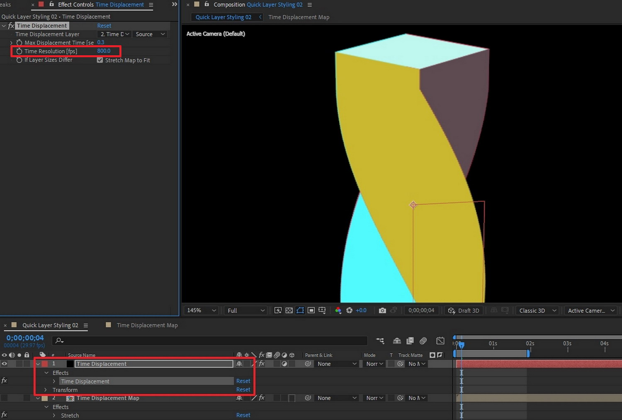Viewport: 622px width, 420px height.
Task: Open the Classic 3D renderer dropdown
Action: (537, 311)
